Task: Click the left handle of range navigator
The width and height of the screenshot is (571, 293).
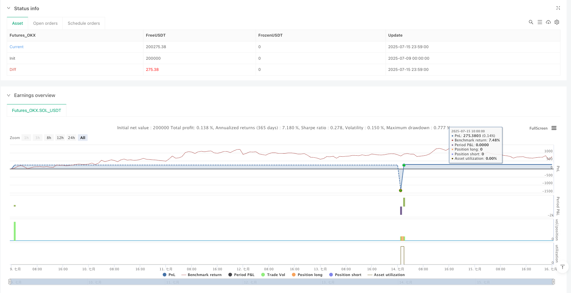Action: point(9,281)
